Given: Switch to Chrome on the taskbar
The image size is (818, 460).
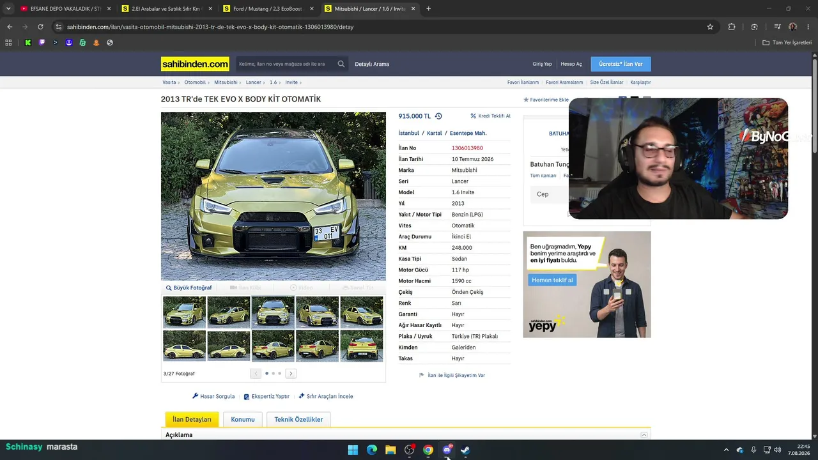Looking at the screenshot, I should pos(428,450).
